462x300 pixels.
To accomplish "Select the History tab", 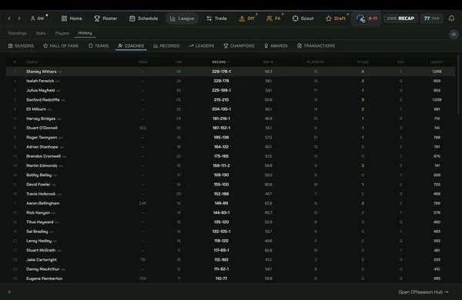I will click(x=85, y=33).
